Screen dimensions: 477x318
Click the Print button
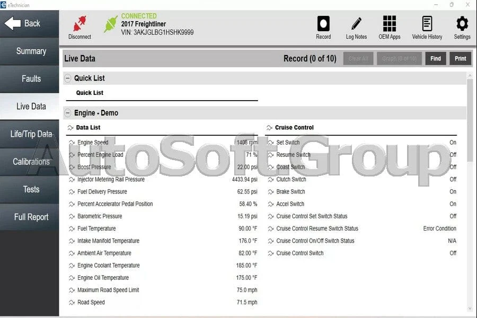click(460, 58)
